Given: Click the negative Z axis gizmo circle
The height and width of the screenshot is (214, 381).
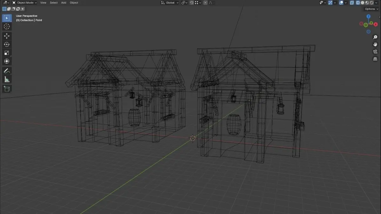Looking at the screenshot, I should coord(369,32).
